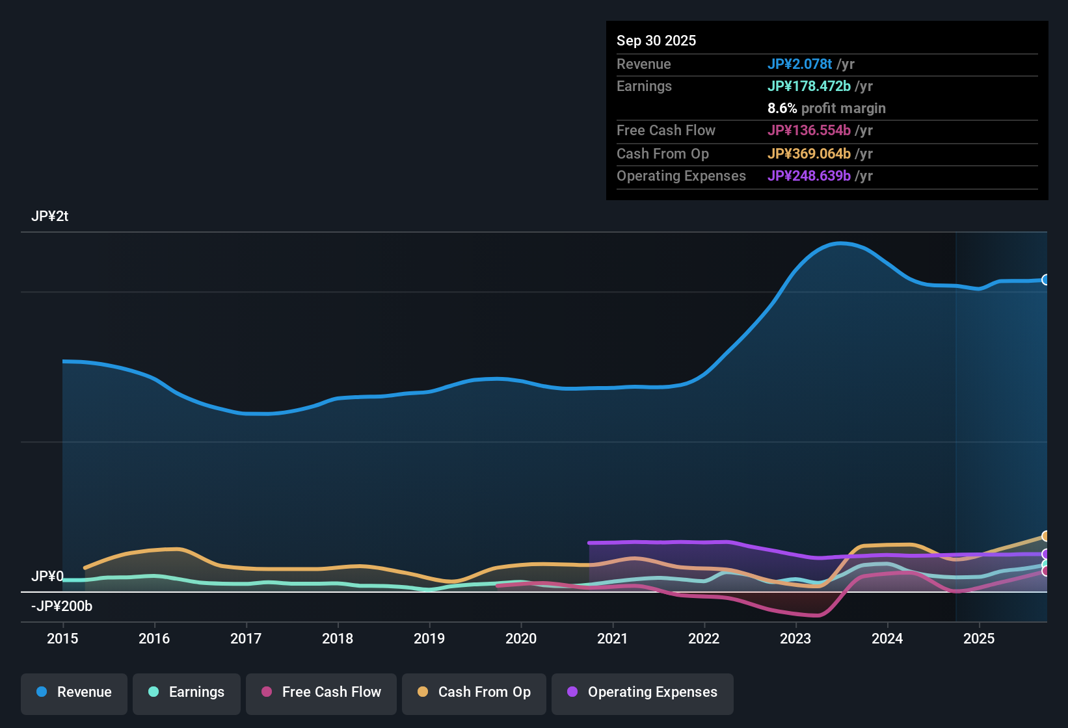Click the orange Cash From Op endpoint marker
This screenshot has width=1068, height=728.
tap(1045, 536)
